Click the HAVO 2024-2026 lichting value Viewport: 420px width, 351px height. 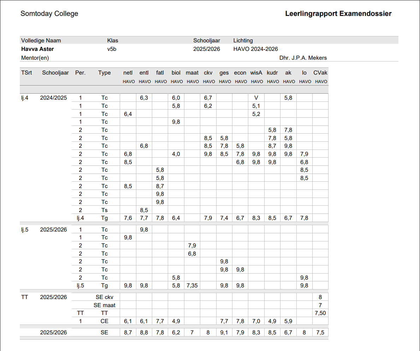coord(255,49)
